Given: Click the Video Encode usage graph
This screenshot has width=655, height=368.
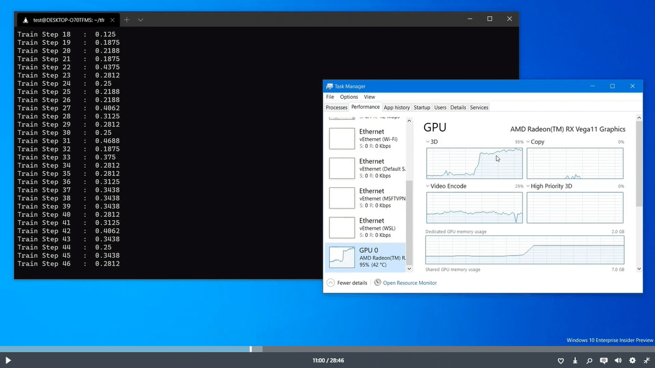Looking at the screenshot, I should [x=474, y=207].
